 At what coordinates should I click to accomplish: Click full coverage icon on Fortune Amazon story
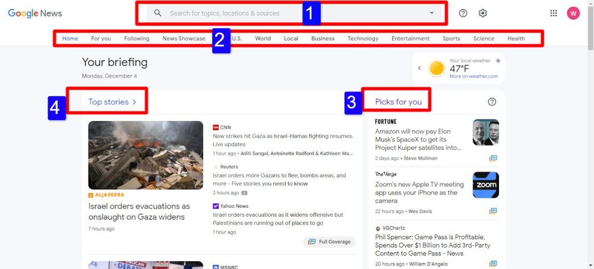pyautogui.click(x=493, y=159)
